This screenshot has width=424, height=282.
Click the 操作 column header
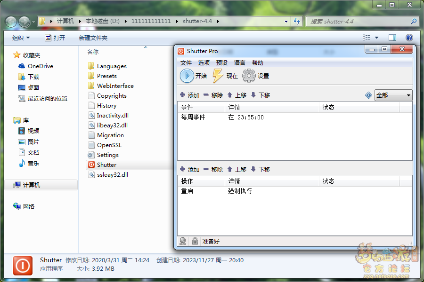point(202,181)
